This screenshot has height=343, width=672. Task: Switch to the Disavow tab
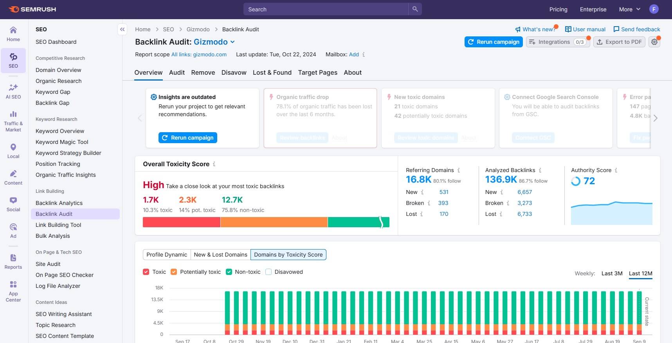tap(234, 72)
